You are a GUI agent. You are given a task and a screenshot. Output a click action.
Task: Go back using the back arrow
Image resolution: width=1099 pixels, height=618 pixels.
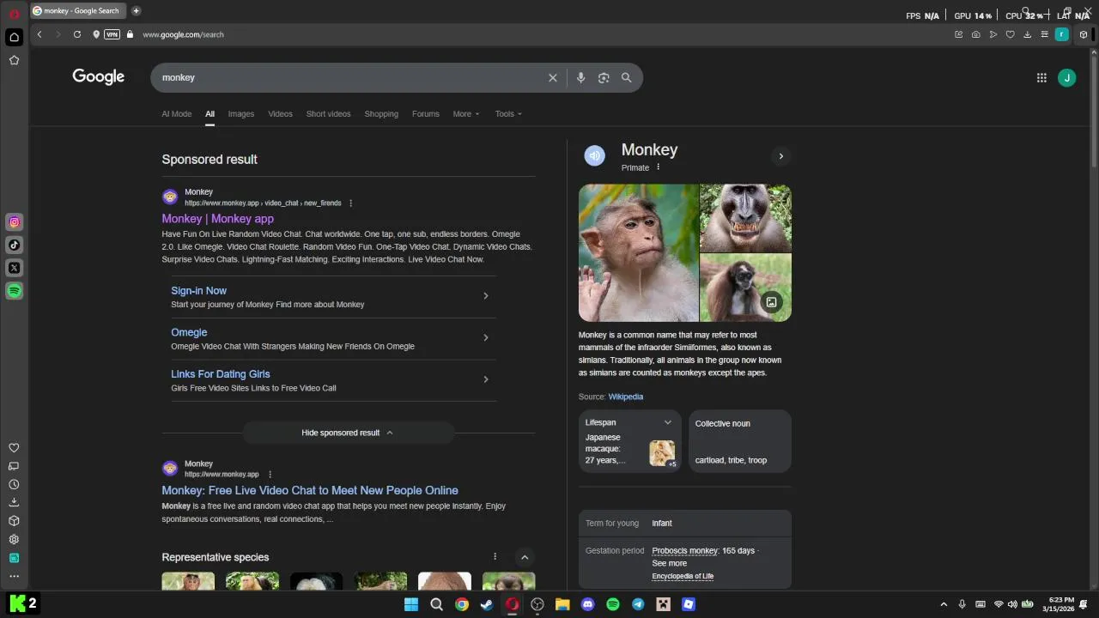[39, 34]
